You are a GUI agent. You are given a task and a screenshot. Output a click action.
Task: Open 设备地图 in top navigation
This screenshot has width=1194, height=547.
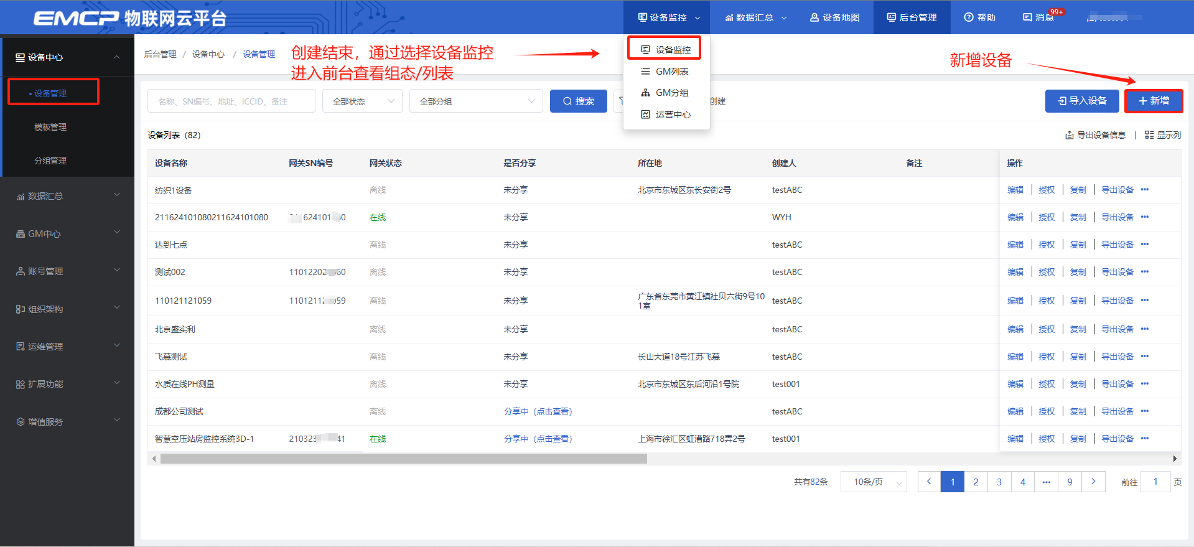coord(834,17)
